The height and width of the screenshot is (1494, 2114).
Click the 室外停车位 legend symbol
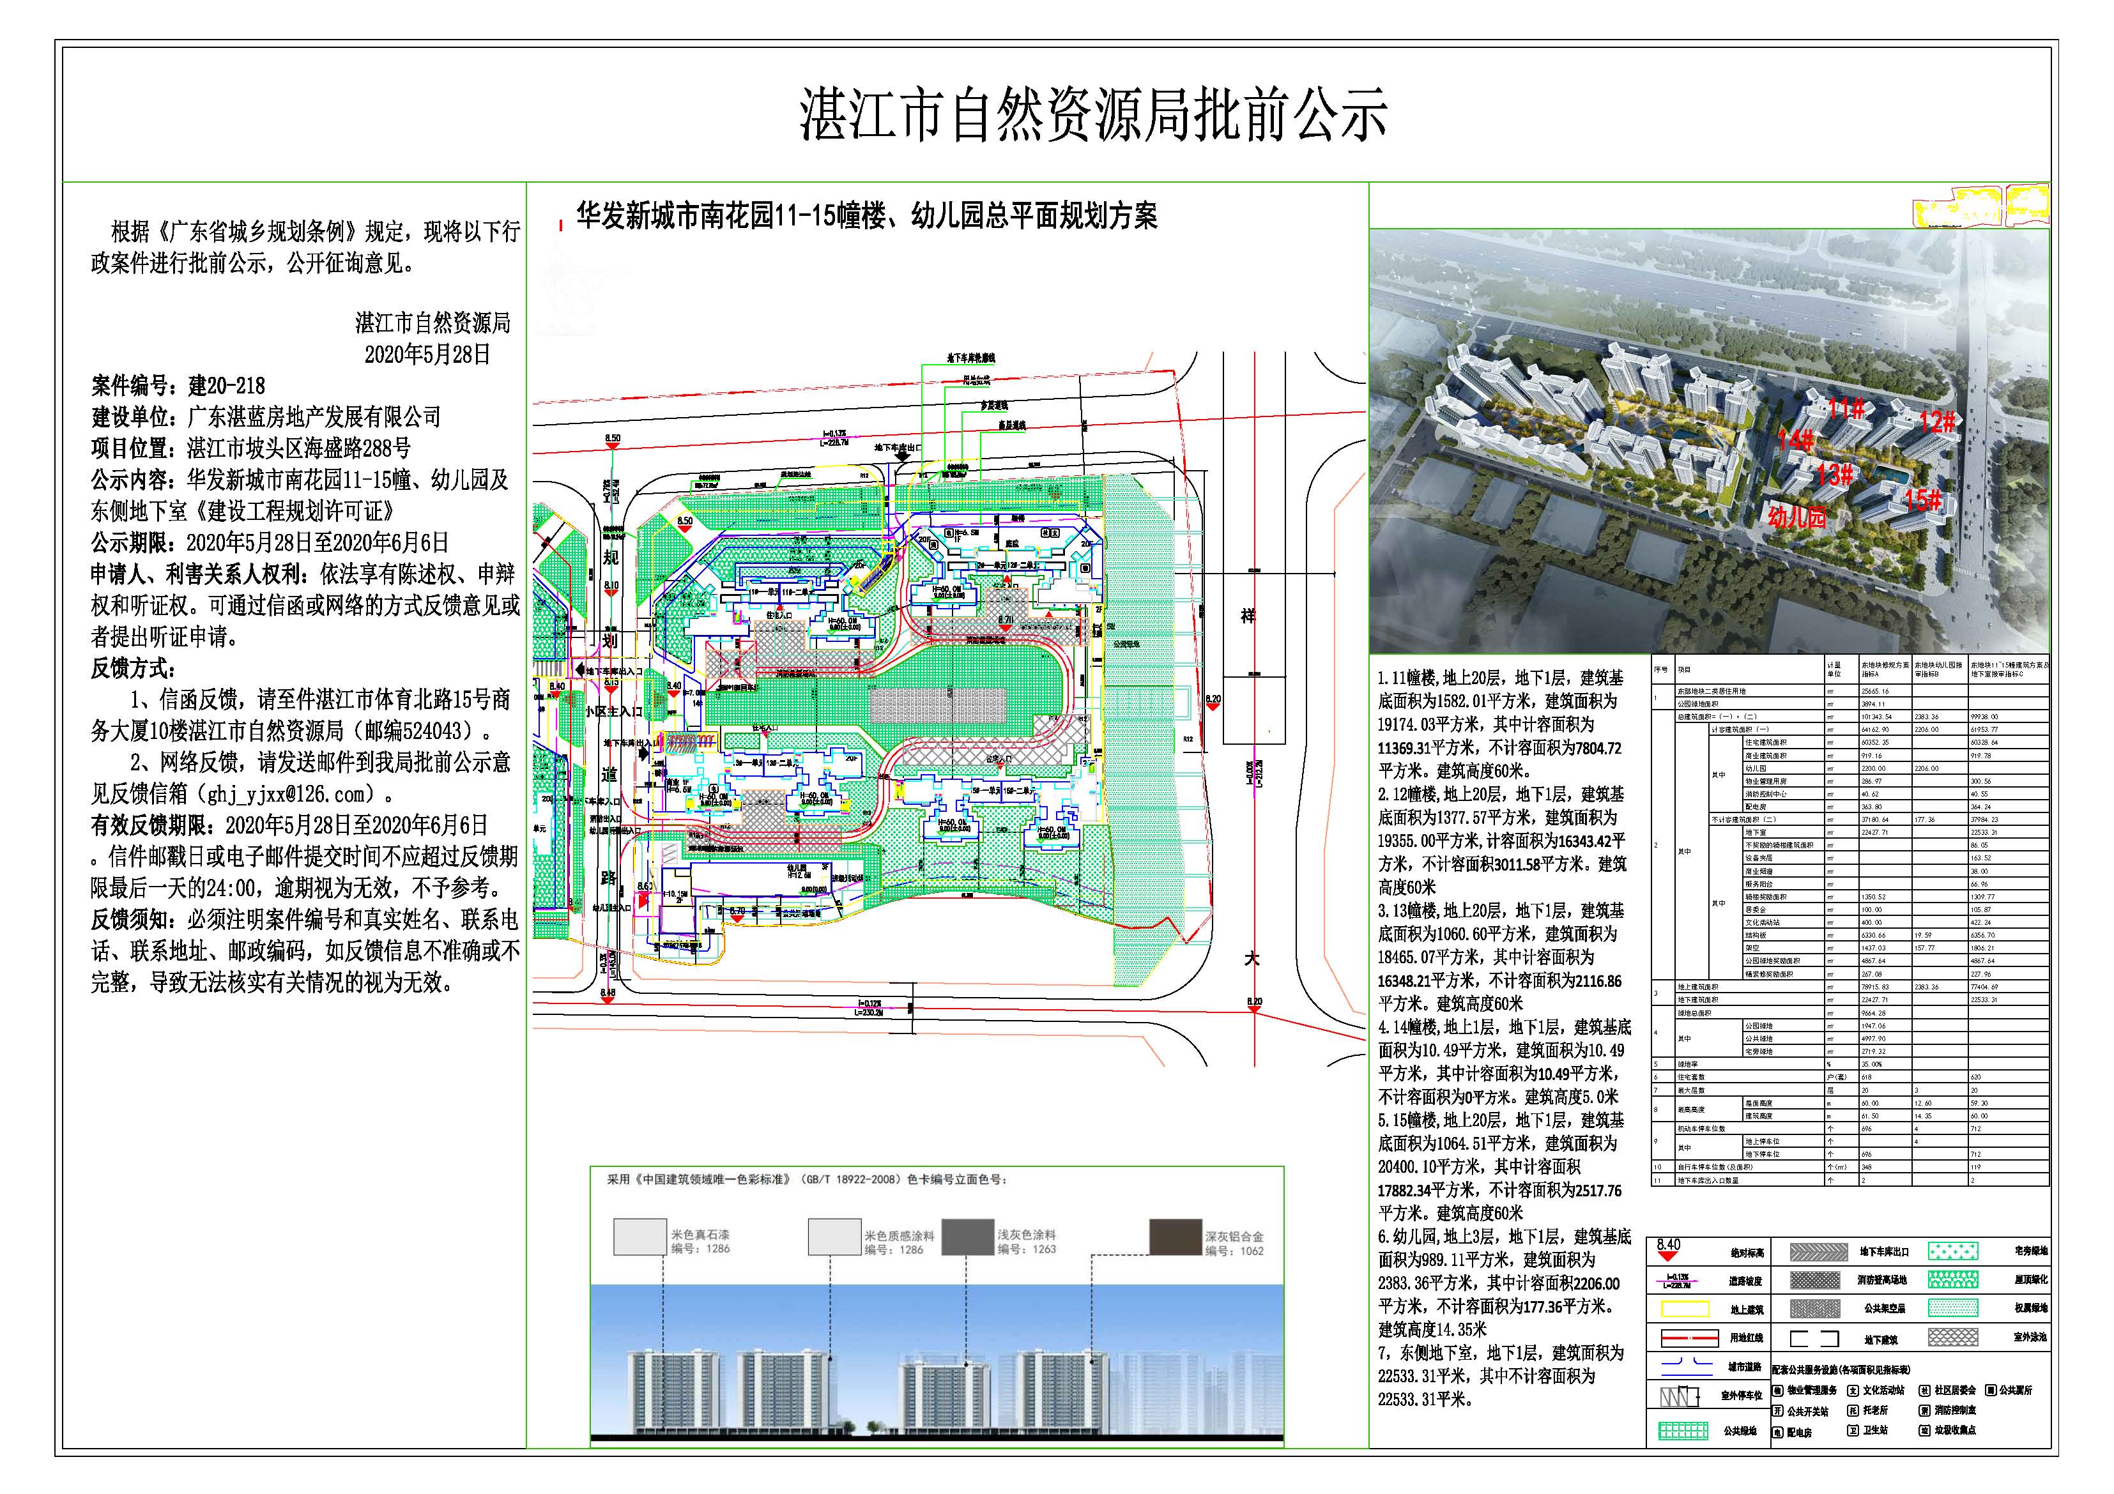(1680, 1396)
